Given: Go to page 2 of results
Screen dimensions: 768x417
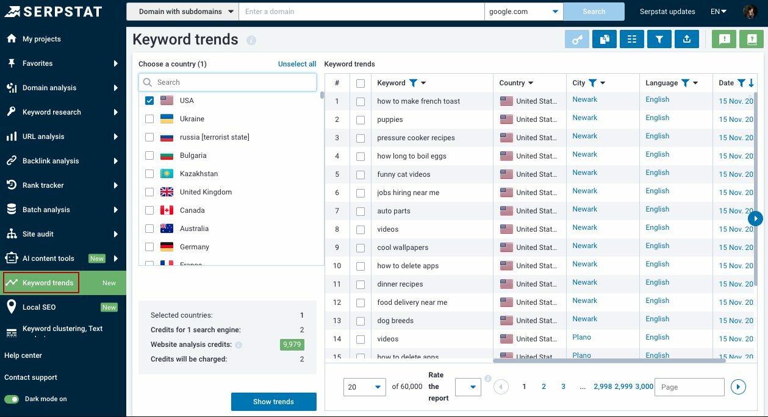Looking at the screenshot, I should point(544,387).
